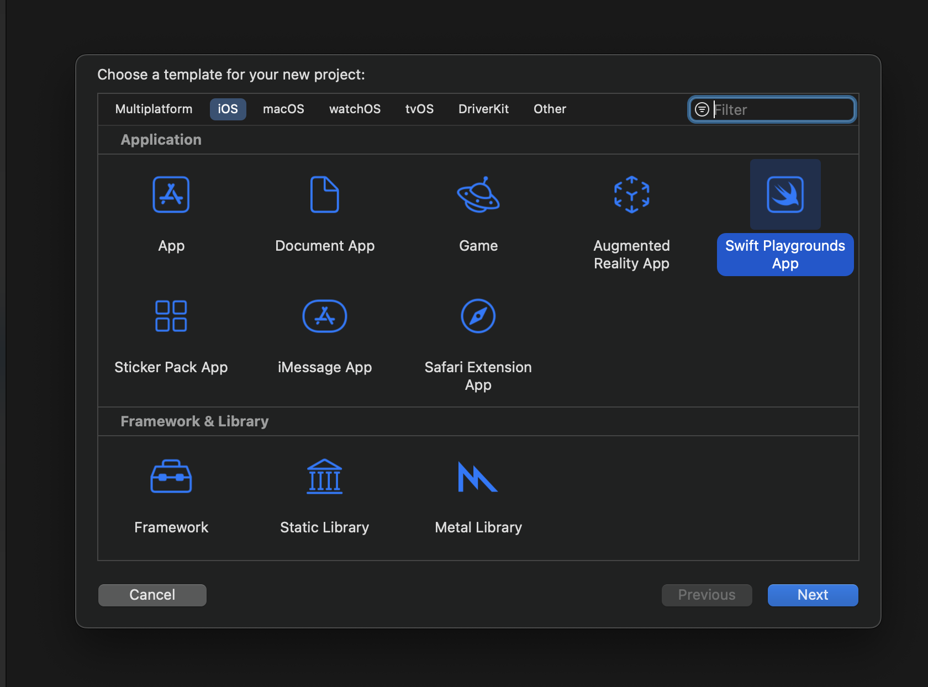
Task: Show the DriverKit templates tab
Action: [x=483, y=109]
